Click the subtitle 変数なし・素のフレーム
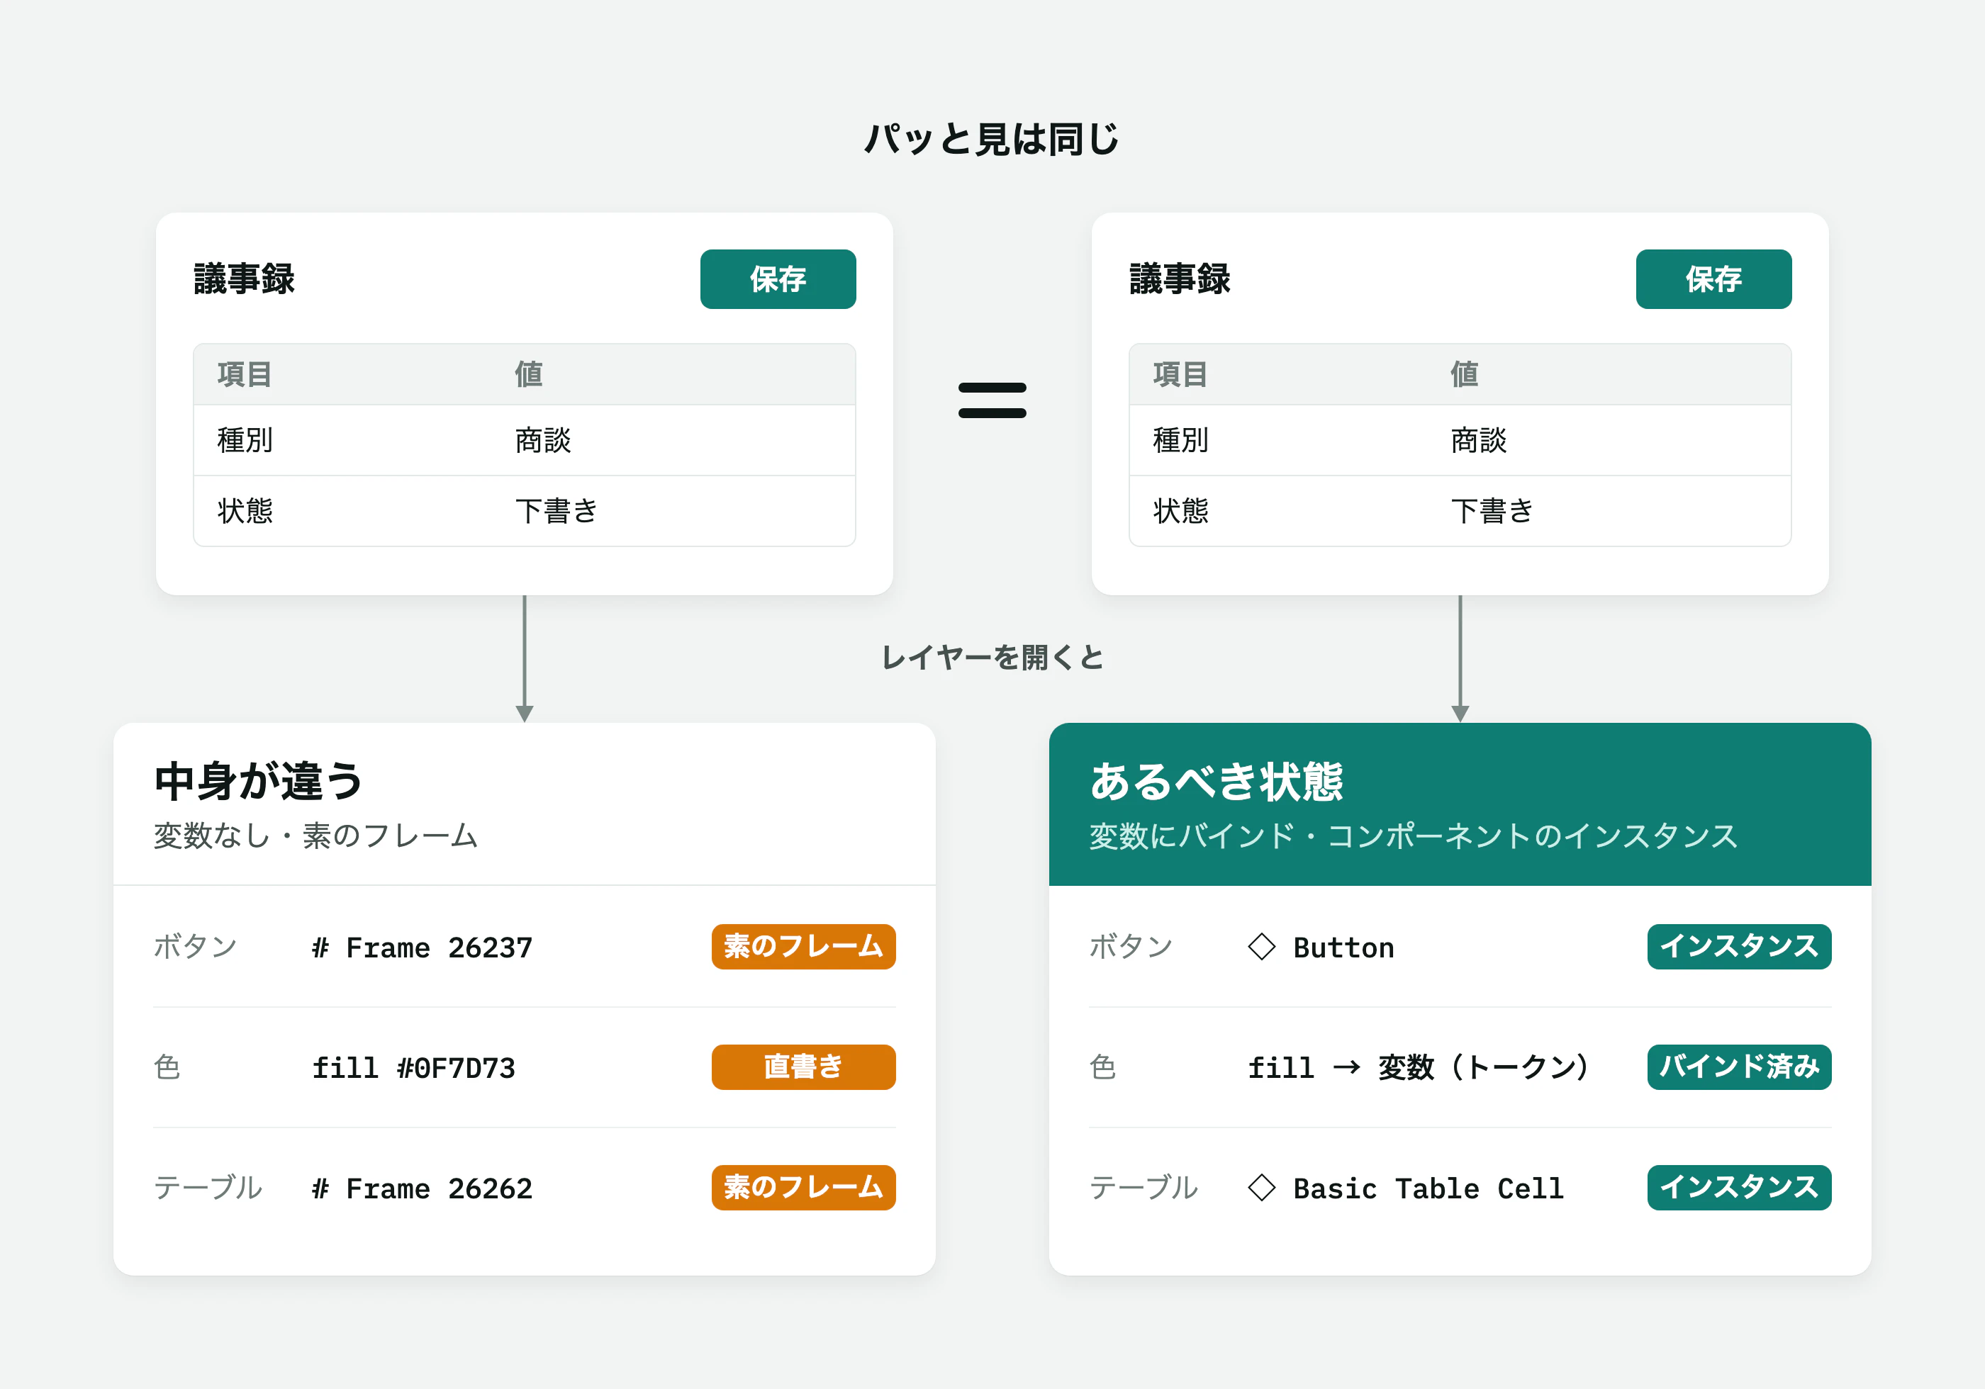Image resolution: width=1985 pixels, height=1389 pixels. coord(315,836)
